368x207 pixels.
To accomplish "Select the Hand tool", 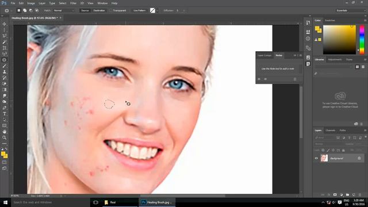I will tap(4, 132).
